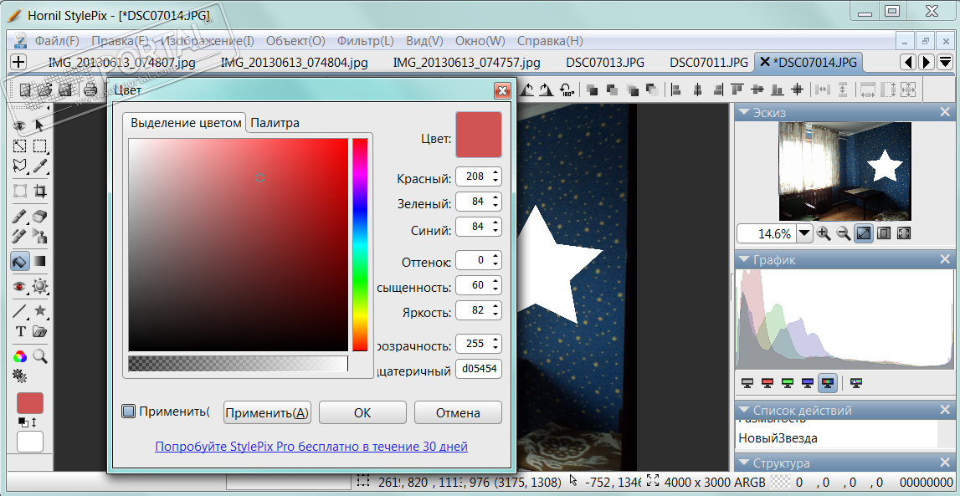960x496 pixels.
Task: Rotate the image 180 degrees
Action: pyautogui.click(x=567, y=89)
